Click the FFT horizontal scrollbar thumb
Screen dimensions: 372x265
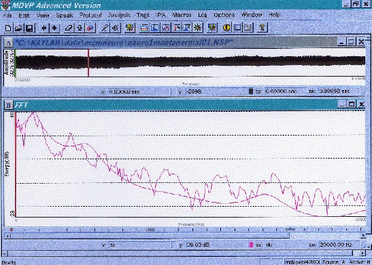coord(150,236)
